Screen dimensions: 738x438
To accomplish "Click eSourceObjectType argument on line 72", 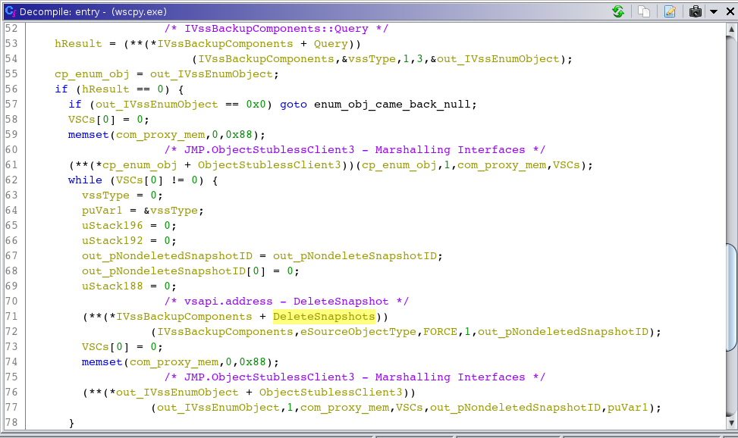I will click(358, 332).
